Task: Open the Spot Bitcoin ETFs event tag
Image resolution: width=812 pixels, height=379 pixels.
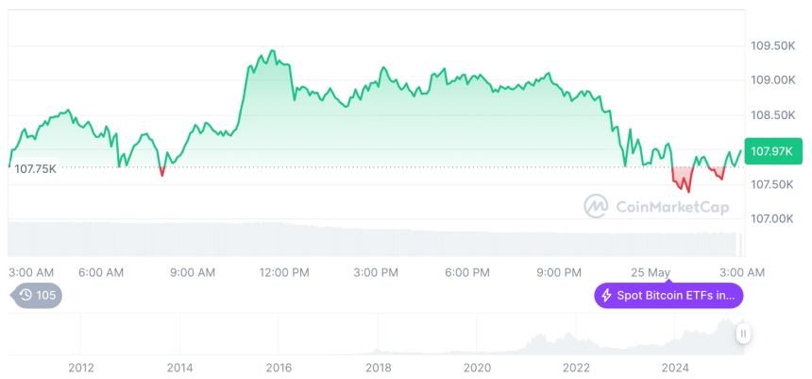Action: pos(668,296)
